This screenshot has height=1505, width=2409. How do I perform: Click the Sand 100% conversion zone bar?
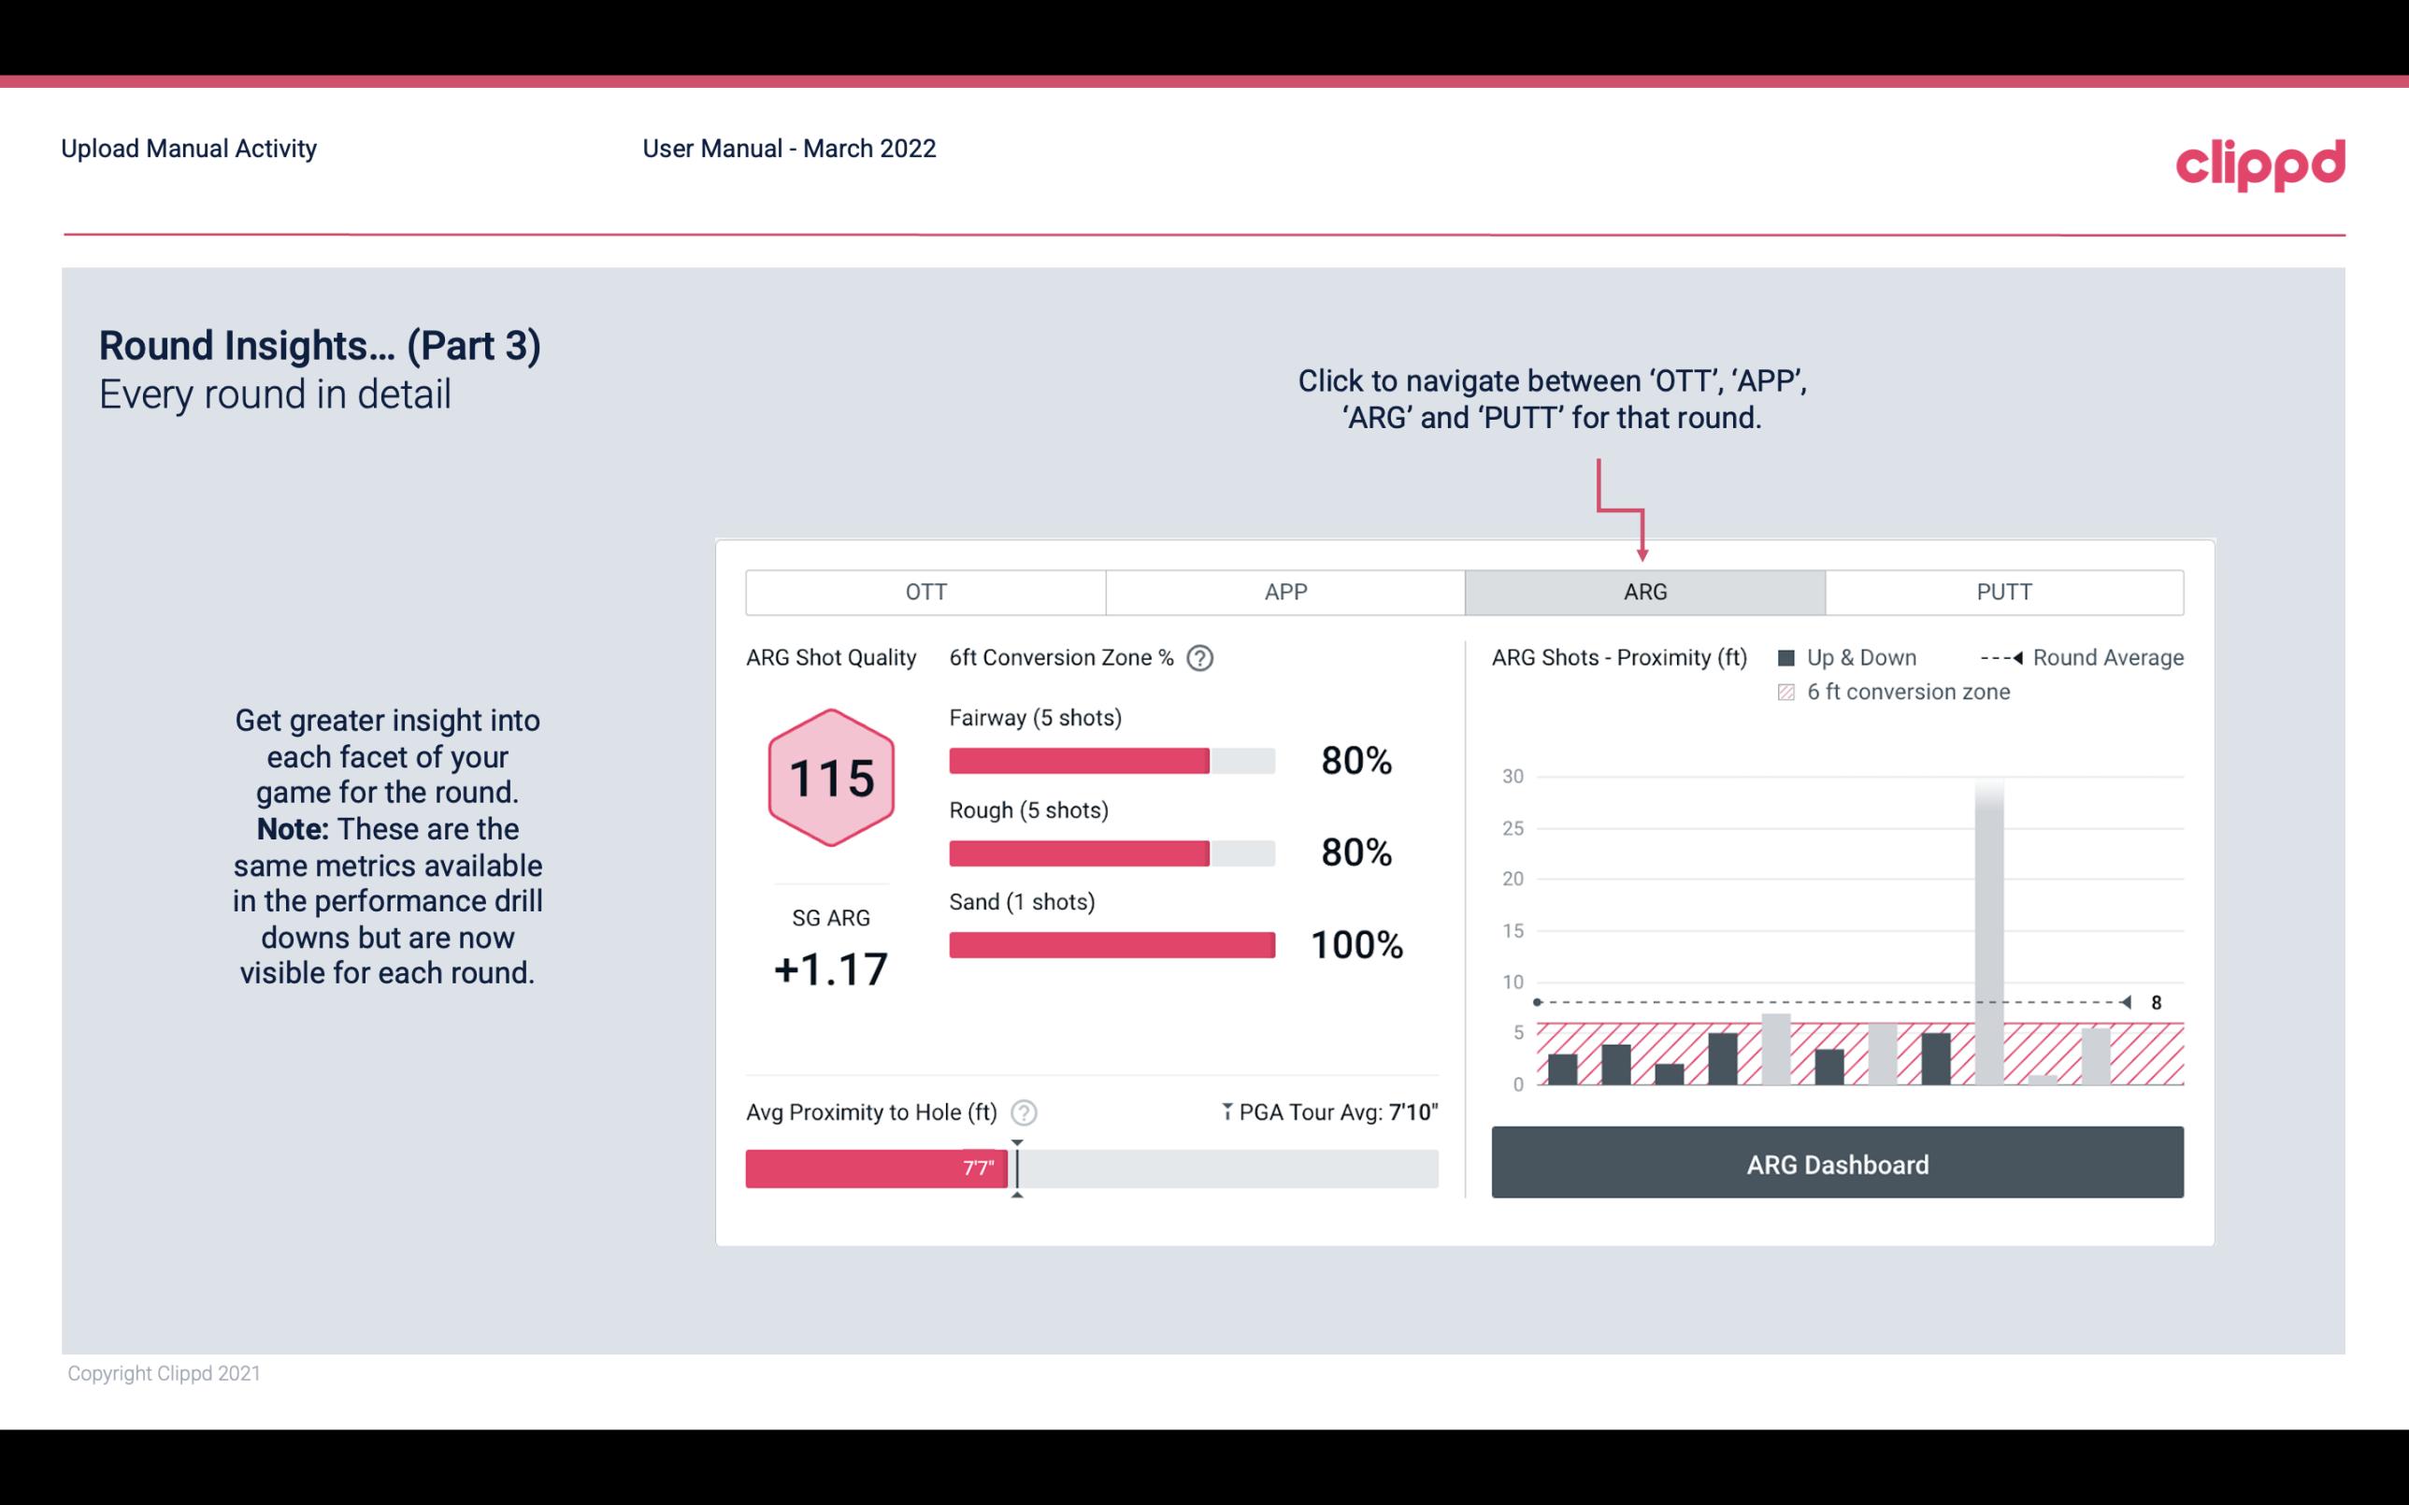click(1110, 943)
